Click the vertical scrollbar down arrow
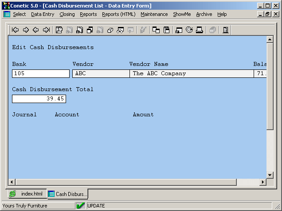This screenshot has width=282, height=211. pyautogui.click(x=270, y=175)
